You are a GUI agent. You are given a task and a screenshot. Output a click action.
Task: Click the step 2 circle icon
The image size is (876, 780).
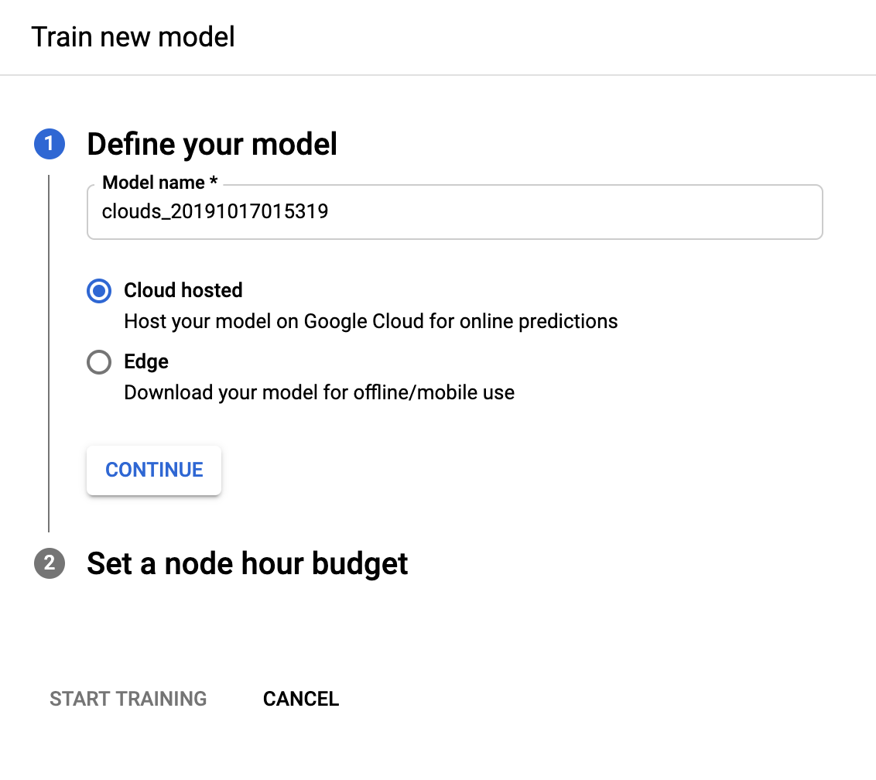(x=50, y=563)
